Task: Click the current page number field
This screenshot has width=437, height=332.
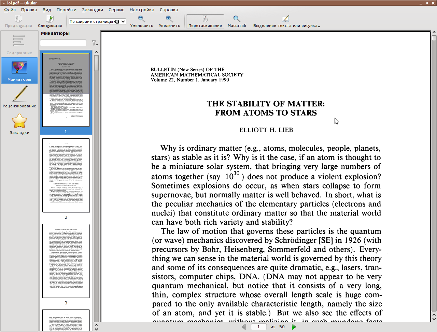Action: [x=259, y=327]
